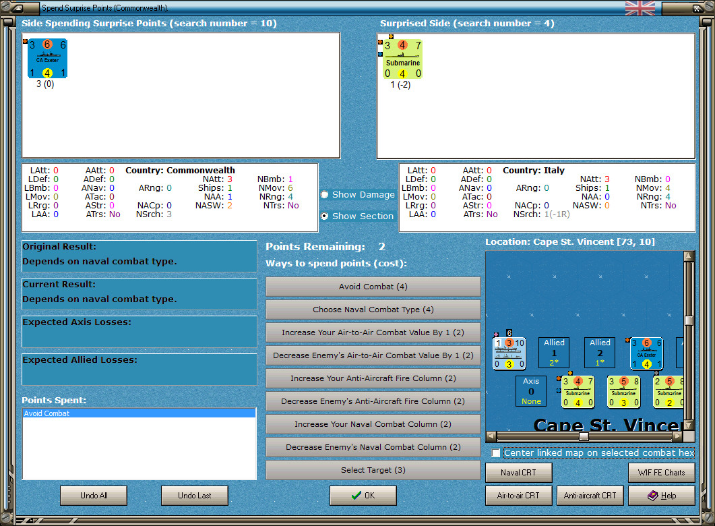Click map vertical scrollbar up arrow
715x526 pixels.
(689, 256)
